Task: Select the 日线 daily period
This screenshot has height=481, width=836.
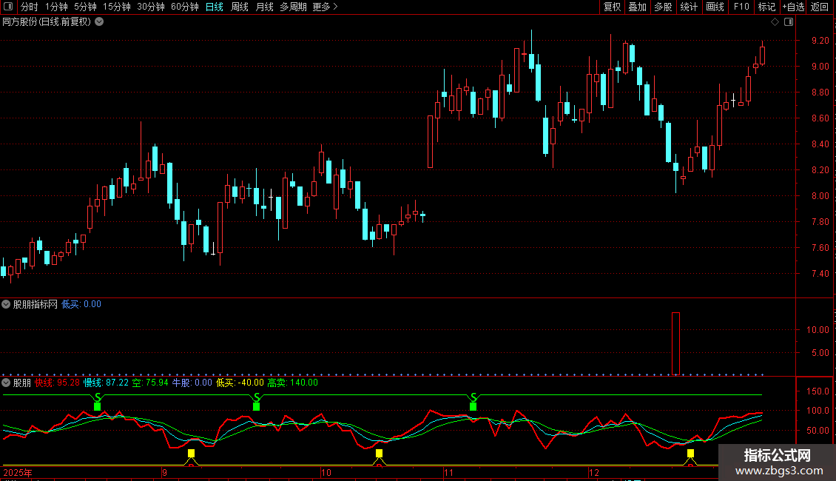Action: [215, 7]
